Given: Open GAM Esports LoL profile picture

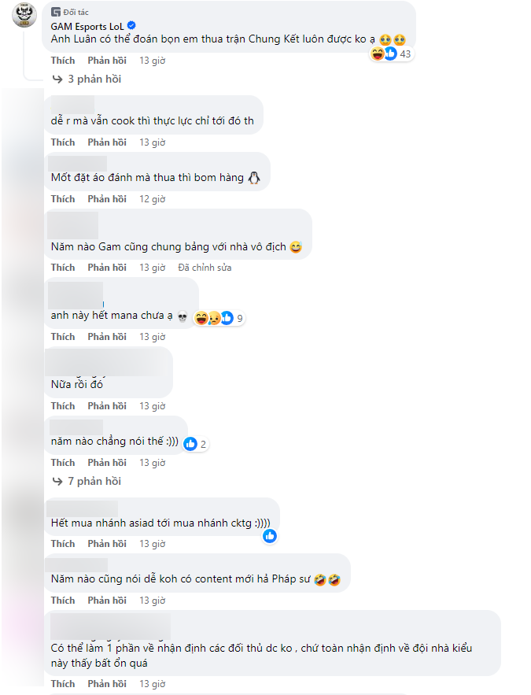Looking at the screenshot, I should click(x=24, y=15).
